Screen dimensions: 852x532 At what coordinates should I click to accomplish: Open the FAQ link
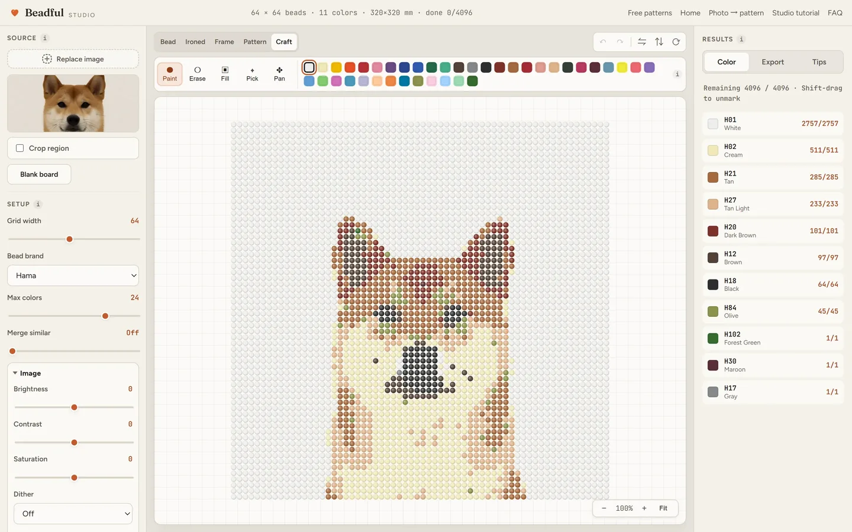coord(835,13)
